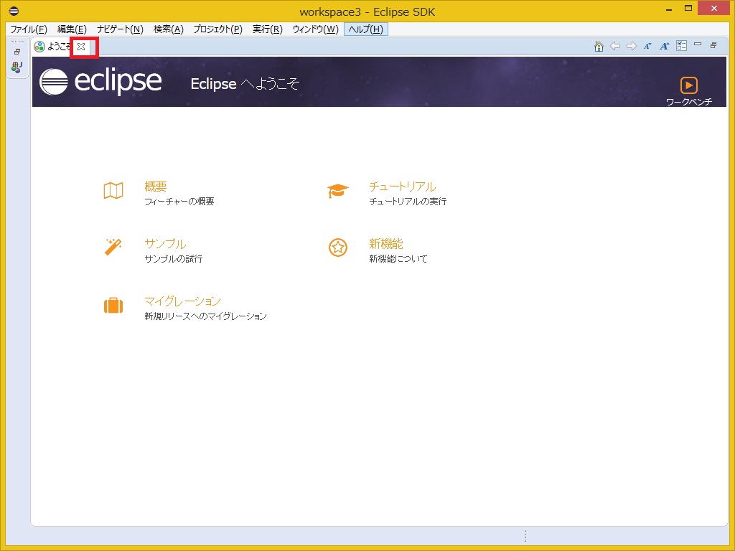Open the サンプル link
Viewport: 735px width, 551px height.
click(165, 244)
